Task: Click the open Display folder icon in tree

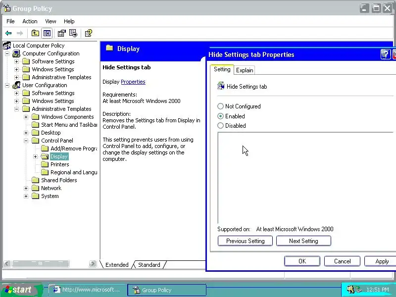Action: click(45, 156)
